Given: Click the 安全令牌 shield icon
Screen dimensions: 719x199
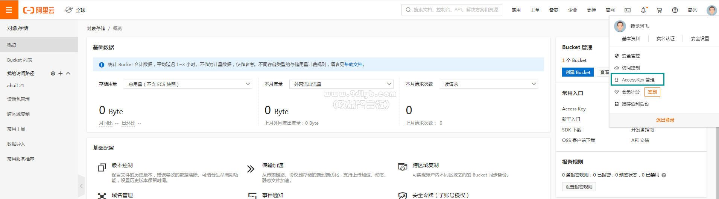Looking at the screenshot, I should coord(403,196).
